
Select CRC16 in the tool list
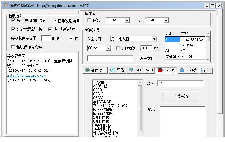click(x=98, y=94)
